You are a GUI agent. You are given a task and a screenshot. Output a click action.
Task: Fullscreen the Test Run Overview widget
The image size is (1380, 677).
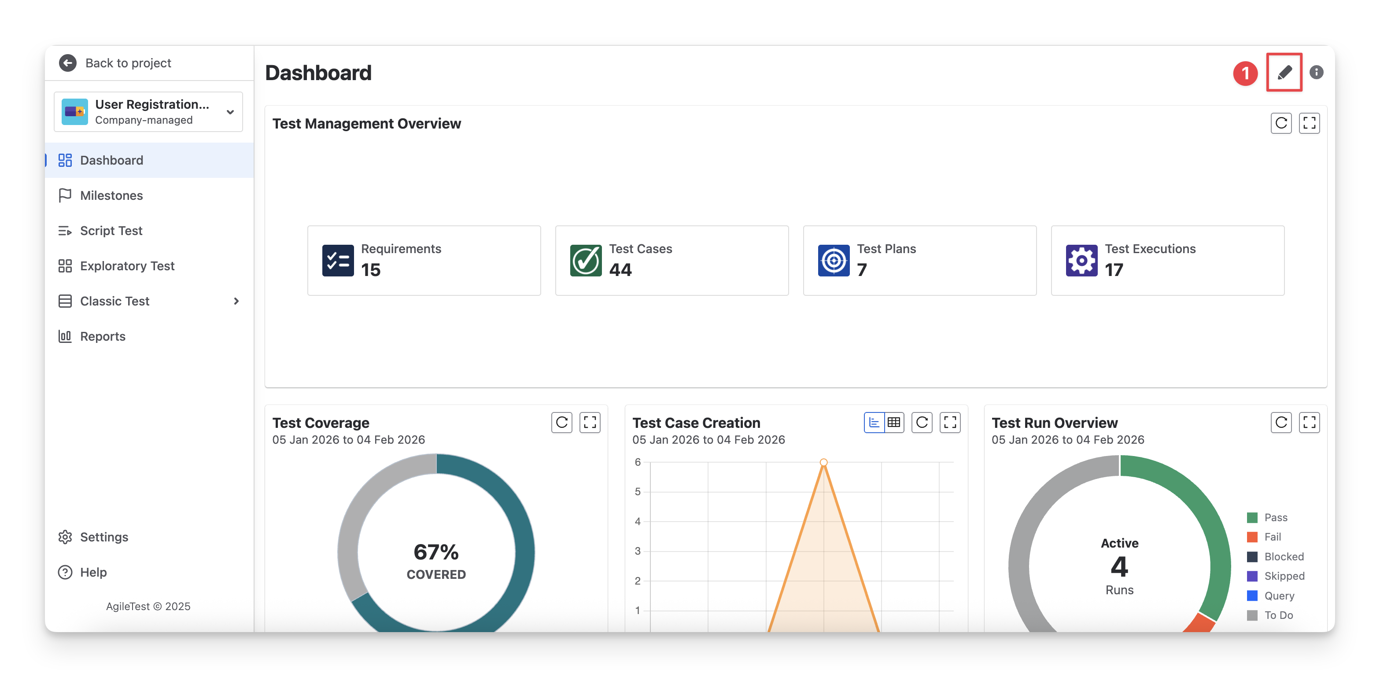point(1309,423)
